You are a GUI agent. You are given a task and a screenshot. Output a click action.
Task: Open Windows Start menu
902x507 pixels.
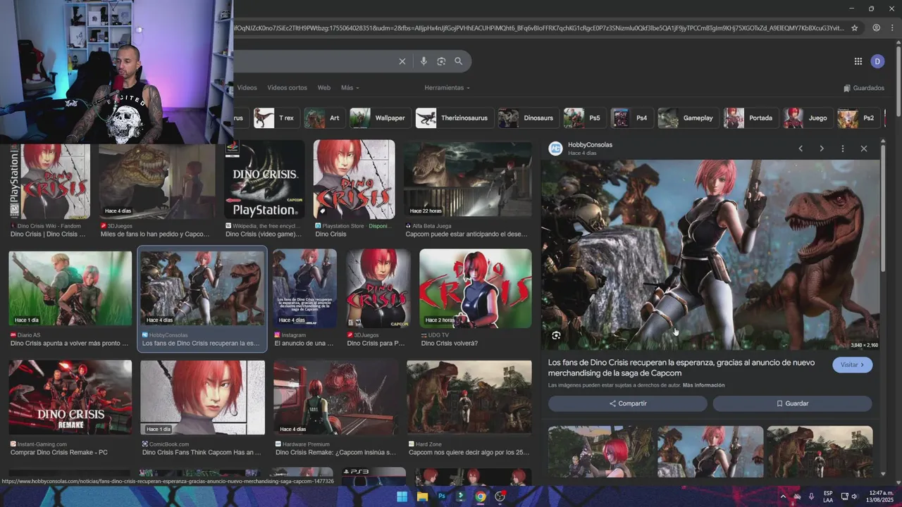tap(402, 496)
